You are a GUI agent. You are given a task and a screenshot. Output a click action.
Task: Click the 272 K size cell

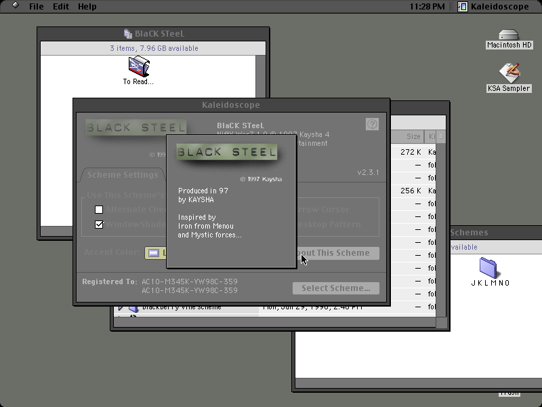(x=411, y=152)
